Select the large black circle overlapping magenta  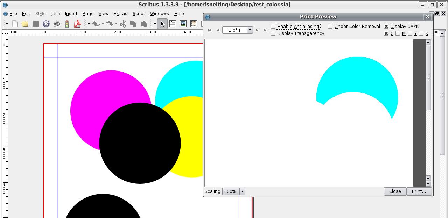click(x=140, y=143)
